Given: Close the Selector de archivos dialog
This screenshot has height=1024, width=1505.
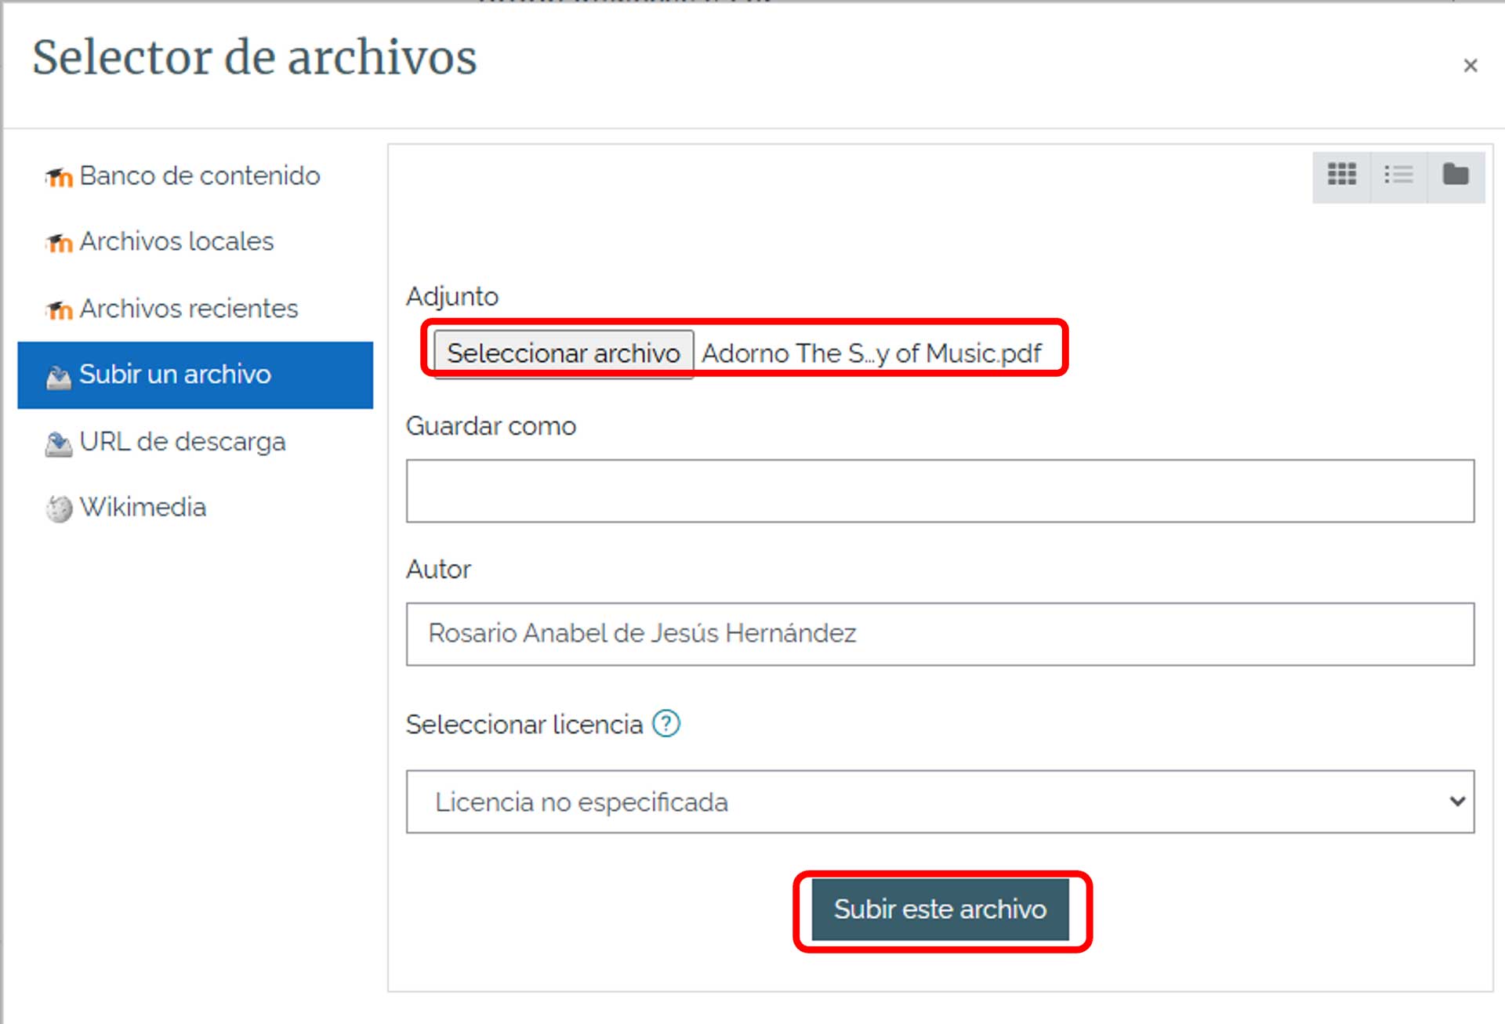Looking at the screenshot, I should [x=1470, y=66].
